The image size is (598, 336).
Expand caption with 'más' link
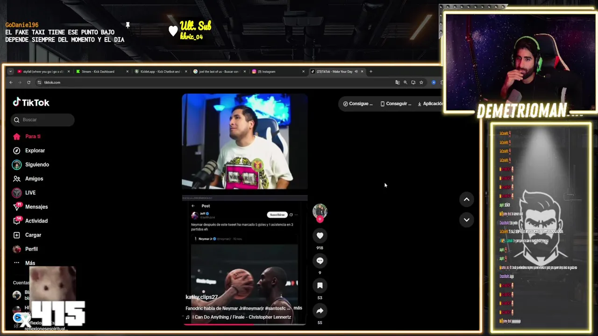click(x=298, y=308)
